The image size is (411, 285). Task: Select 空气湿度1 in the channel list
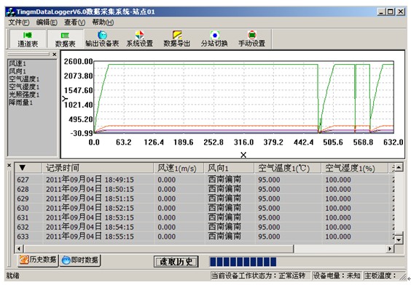[x=24, y=87]
